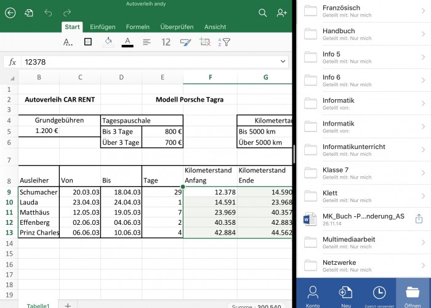Viewport: 431px width, 308px height.
Task: Click the share with people icon
Action: (x=282, y=13)
